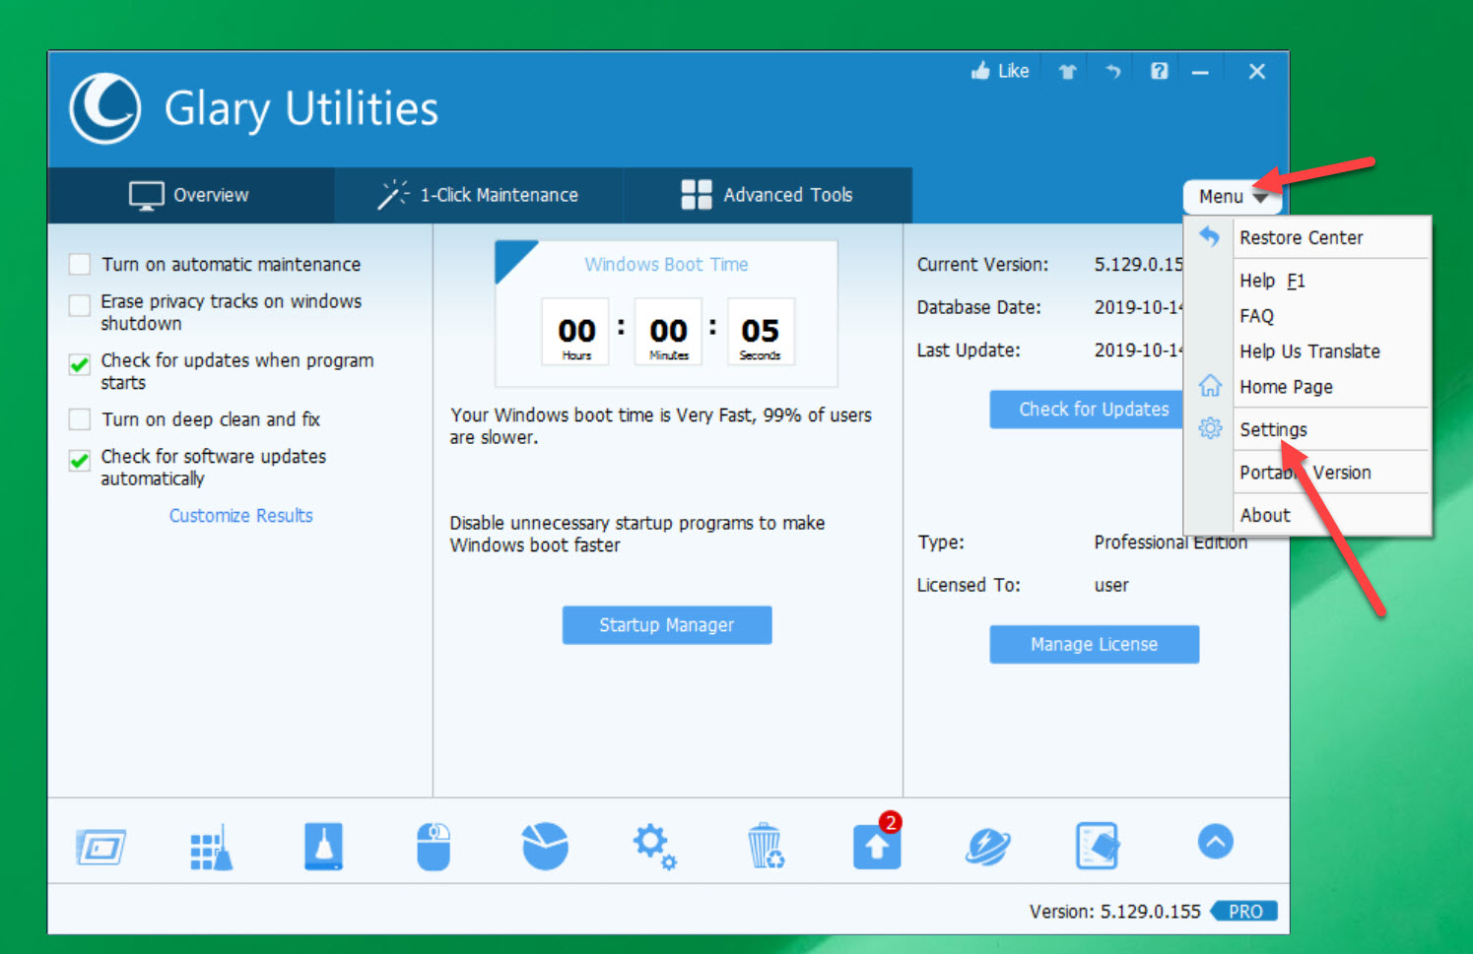Minimize the Glary Utilities window

click(x=1200, y=71)
